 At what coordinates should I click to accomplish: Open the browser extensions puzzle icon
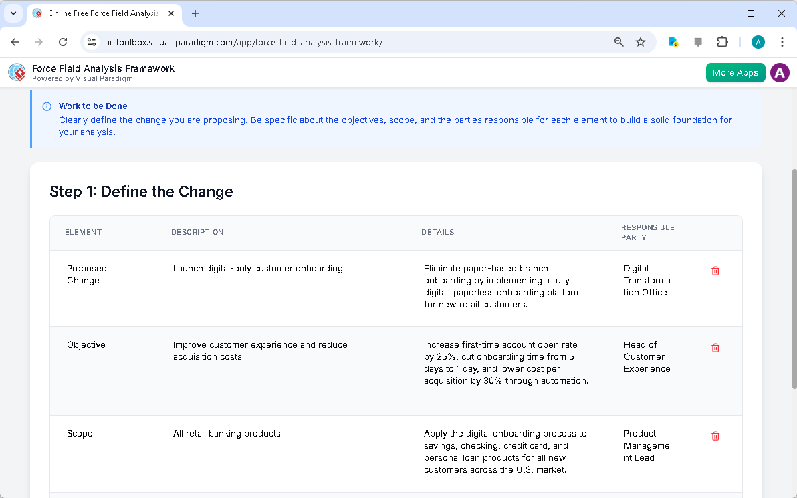click(x=722, y=42)
